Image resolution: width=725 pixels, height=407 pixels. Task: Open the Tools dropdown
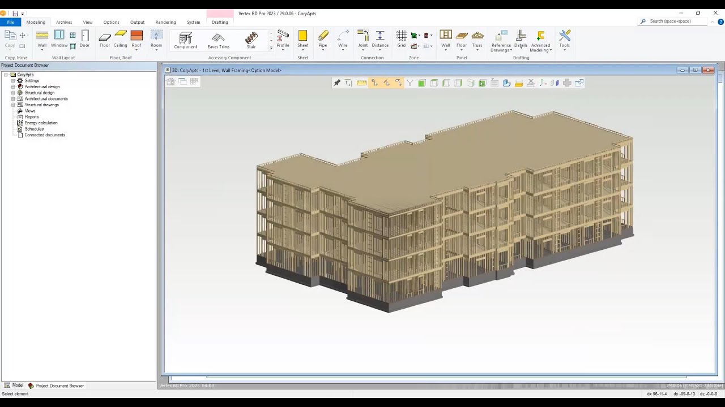tap(565, 40)
